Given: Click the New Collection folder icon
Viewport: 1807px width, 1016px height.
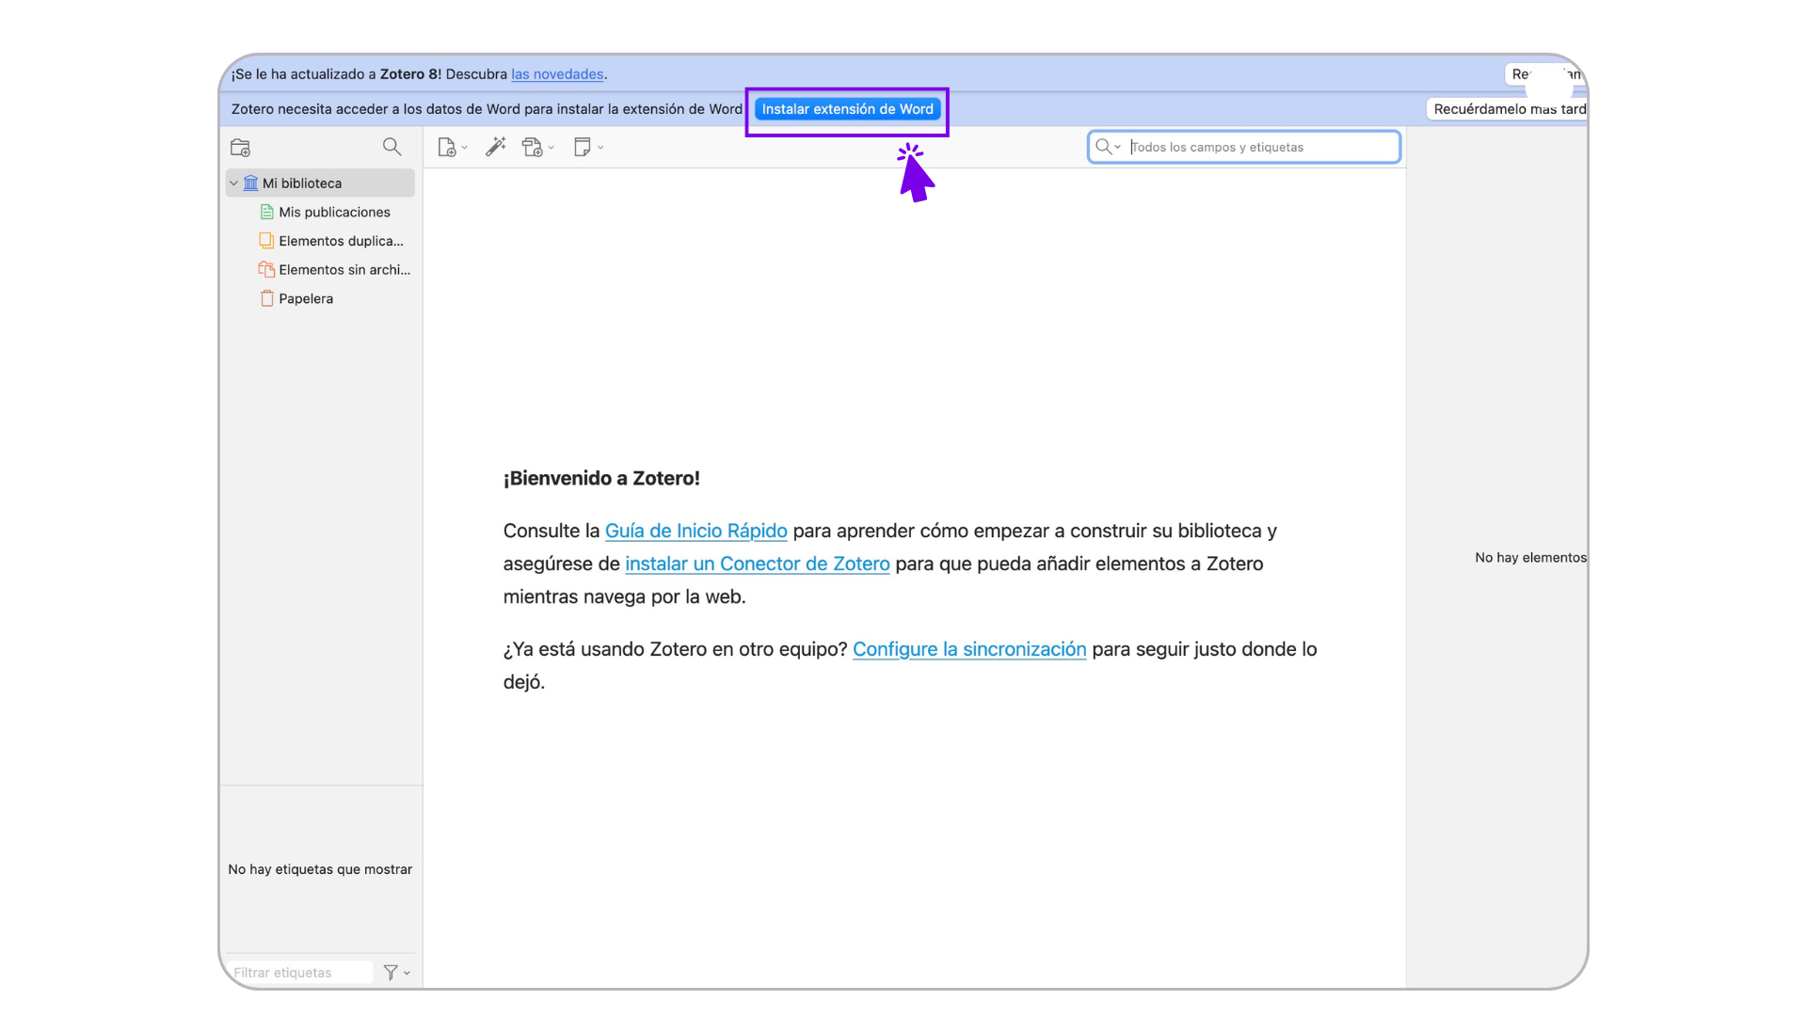Looking at the screenshot, I should point(240,148).
